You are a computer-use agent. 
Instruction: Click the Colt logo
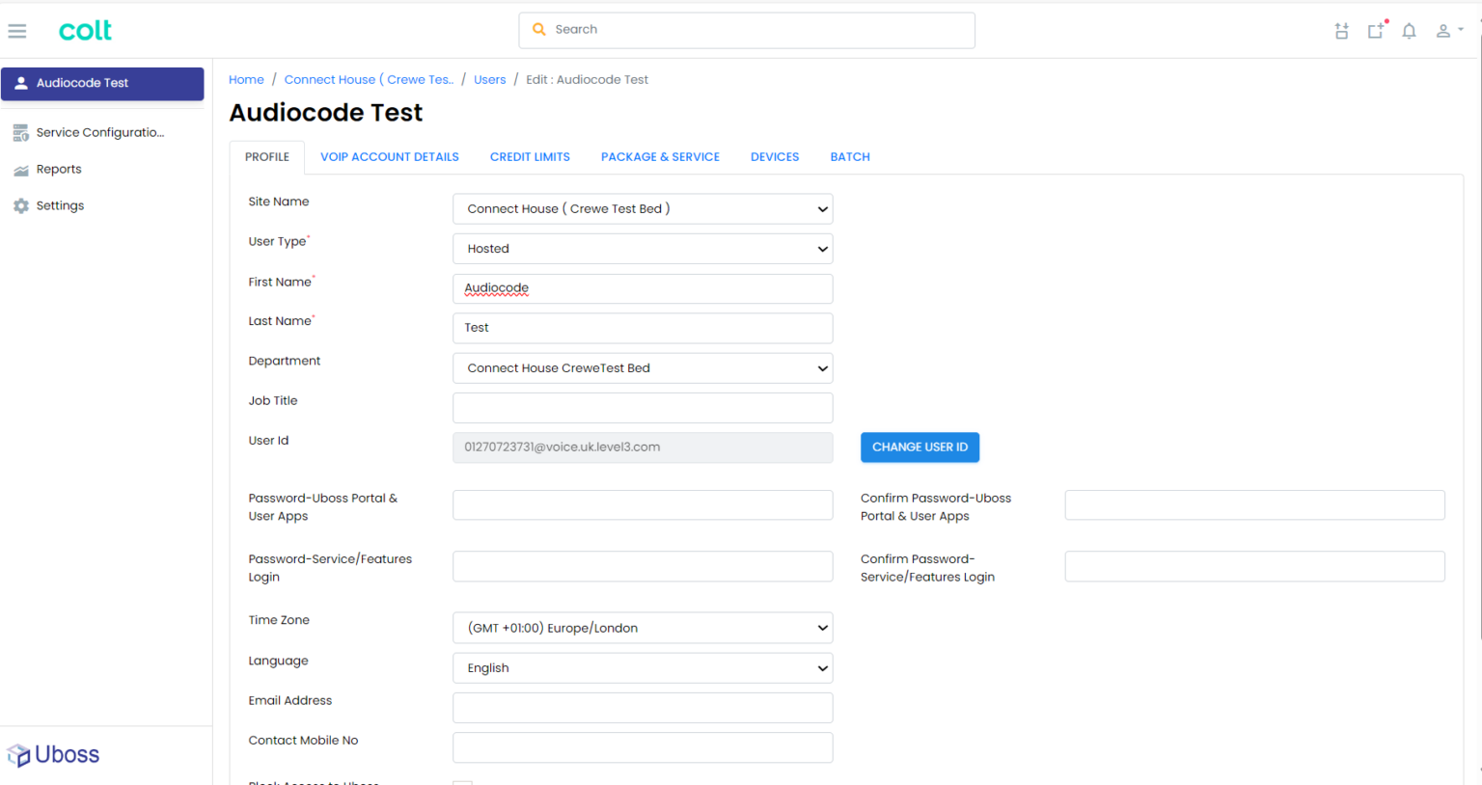coord(85,31)
